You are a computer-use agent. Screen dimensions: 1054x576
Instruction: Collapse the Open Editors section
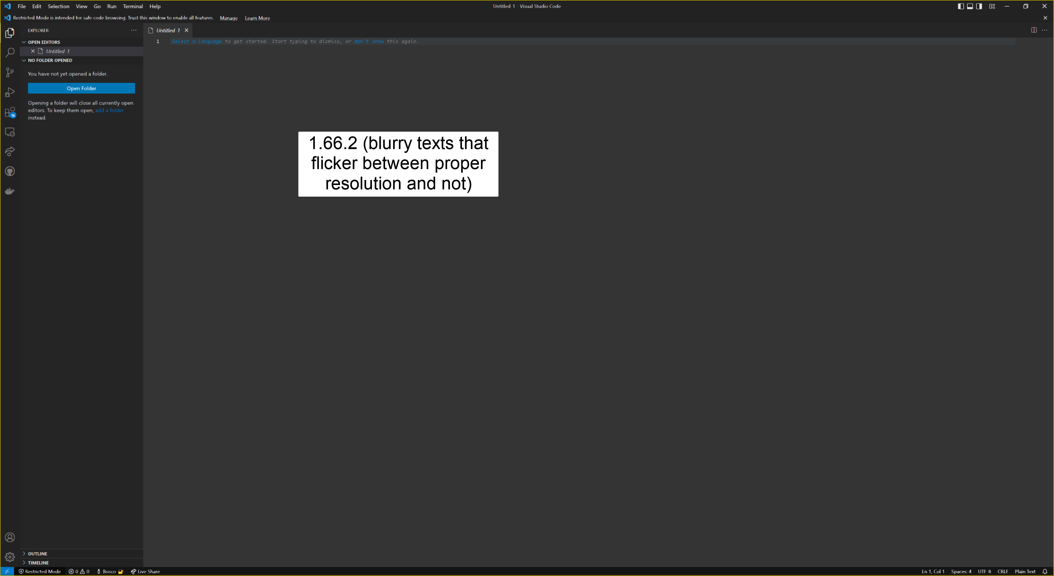tap(24, 42)
